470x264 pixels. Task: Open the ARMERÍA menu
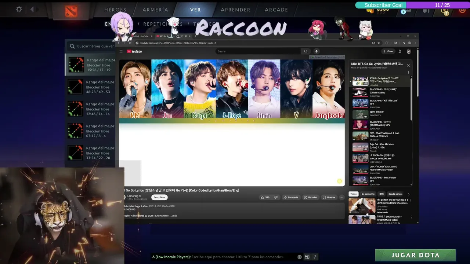155,10
